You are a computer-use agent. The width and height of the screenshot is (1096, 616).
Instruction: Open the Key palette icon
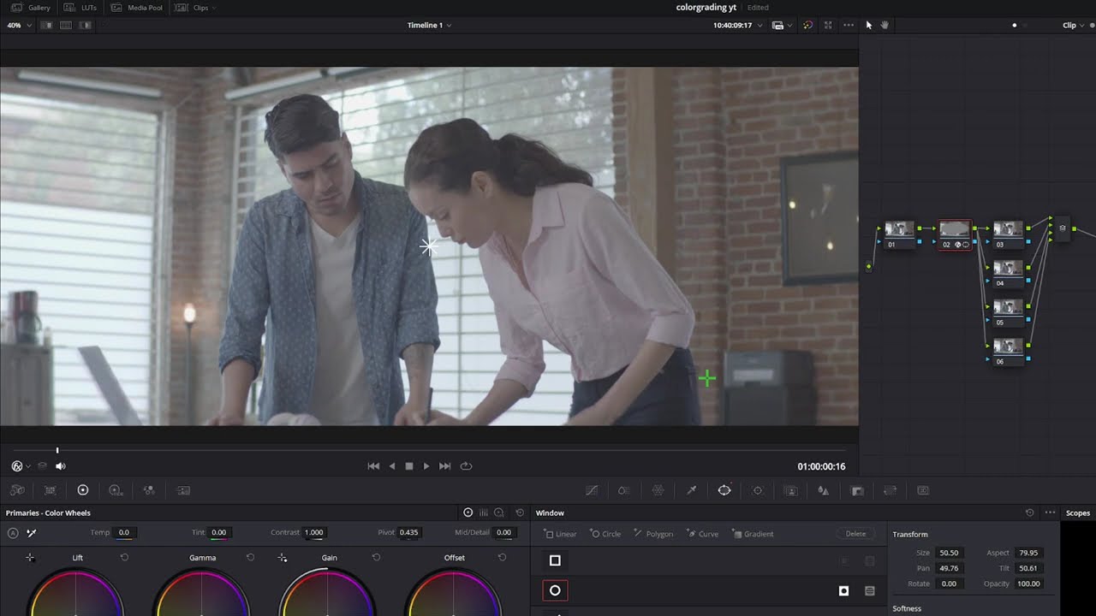857,490
